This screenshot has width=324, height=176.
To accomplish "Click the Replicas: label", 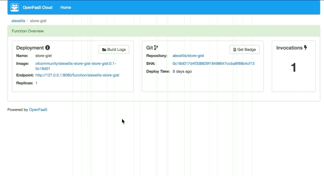I will coord(25,83).
